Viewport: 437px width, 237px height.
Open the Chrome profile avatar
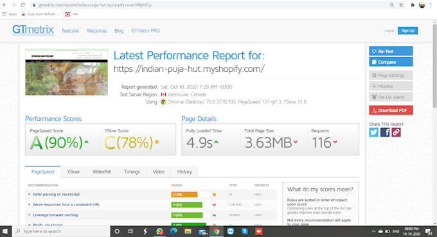(x=422, y=5)
